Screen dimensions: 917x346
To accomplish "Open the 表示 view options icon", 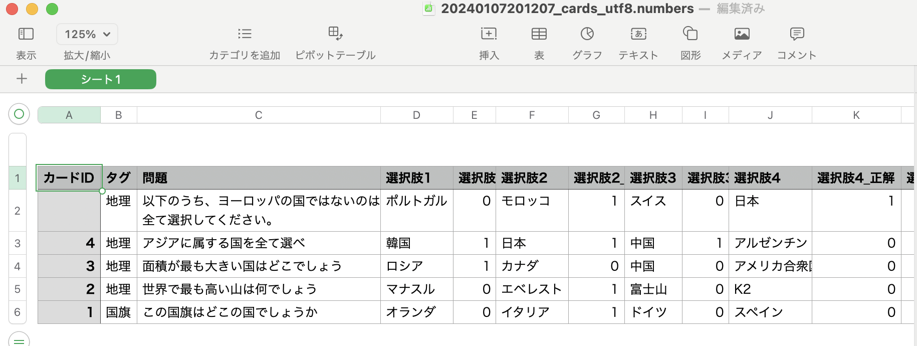I will [x=26, y=34].
